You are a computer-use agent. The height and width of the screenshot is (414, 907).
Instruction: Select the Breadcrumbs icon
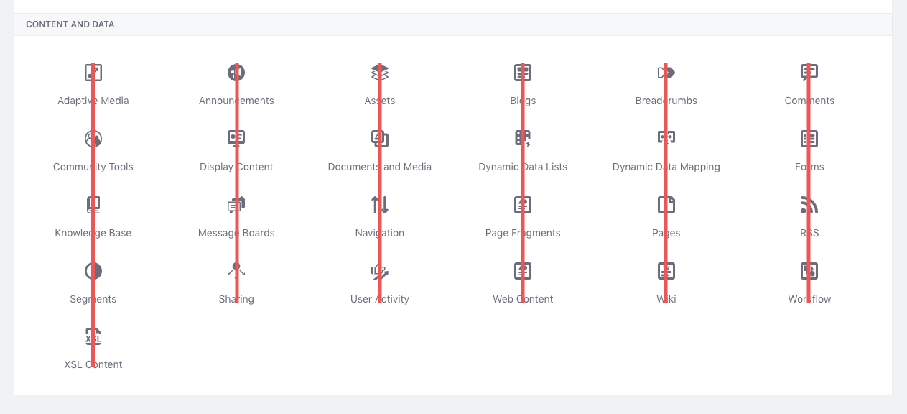coord(666,72)
